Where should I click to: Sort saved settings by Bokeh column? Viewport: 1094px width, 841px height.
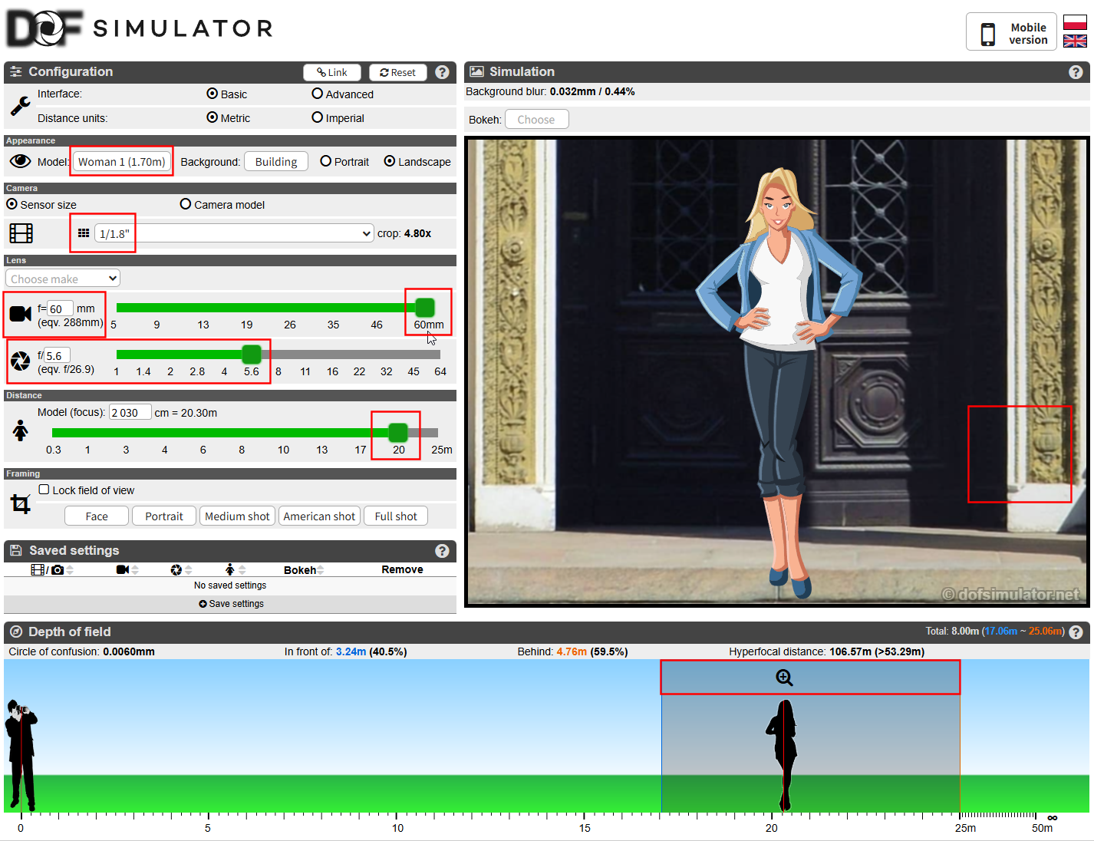[x=304, y=570]
